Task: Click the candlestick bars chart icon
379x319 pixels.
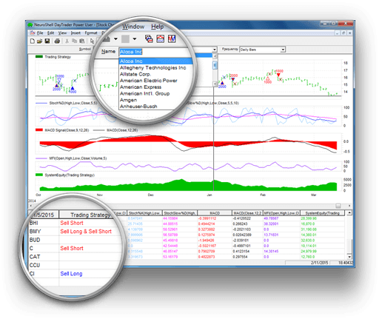Action: 172,38
